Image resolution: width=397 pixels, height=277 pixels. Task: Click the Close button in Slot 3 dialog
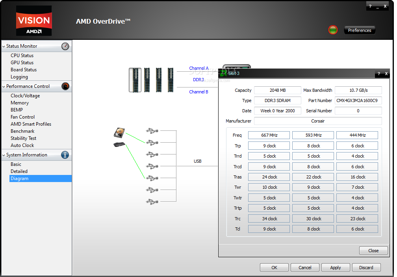tap(373, 251)
